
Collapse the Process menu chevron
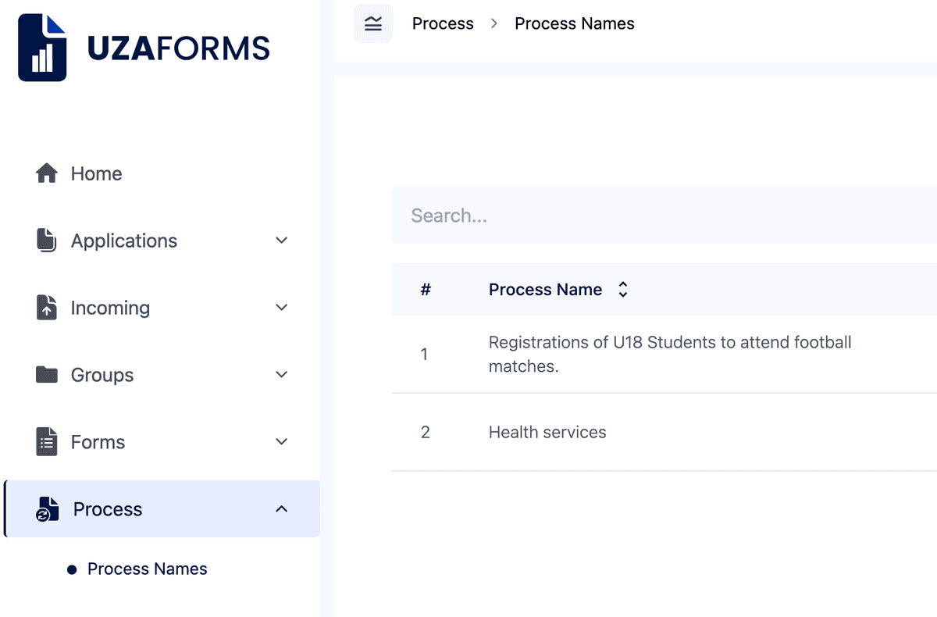coord(282,509)
